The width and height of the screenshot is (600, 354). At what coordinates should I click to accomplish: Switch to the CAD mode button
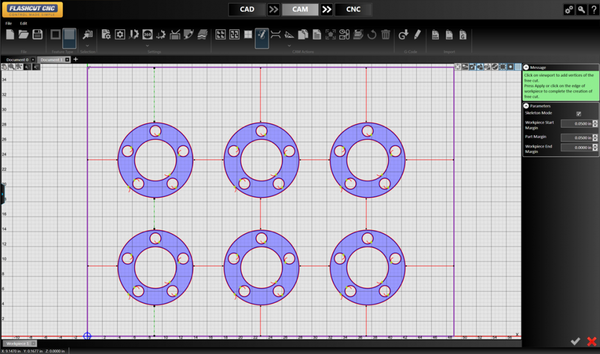coord(247,9)
